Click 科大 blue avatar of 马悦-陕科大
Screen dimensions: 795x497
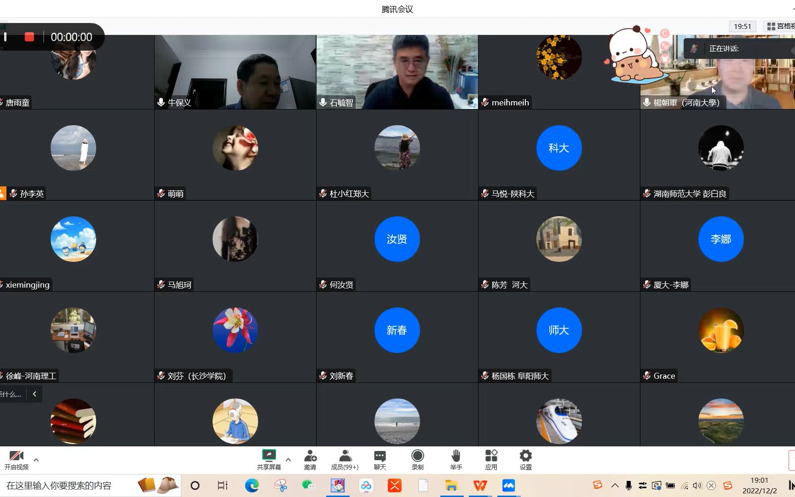[x=559, y=148]
